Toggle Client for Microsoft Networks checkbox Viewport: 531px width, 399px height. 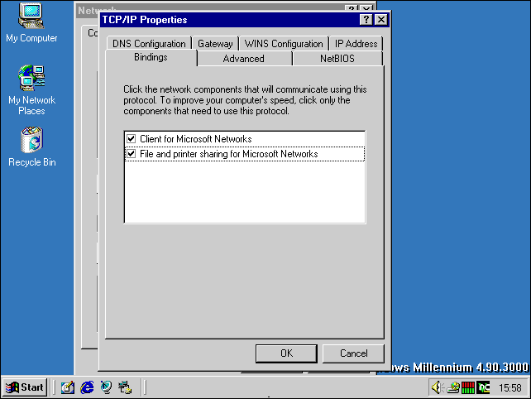pos(131,138)
